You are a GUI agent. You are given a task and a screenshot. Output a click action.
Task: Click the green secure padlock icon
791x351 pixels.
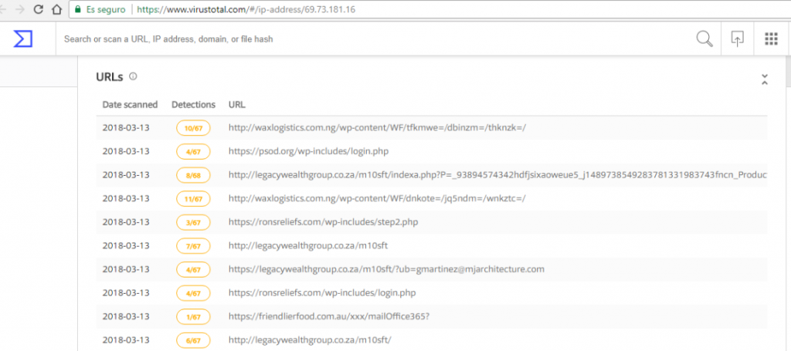click(77, 9)
